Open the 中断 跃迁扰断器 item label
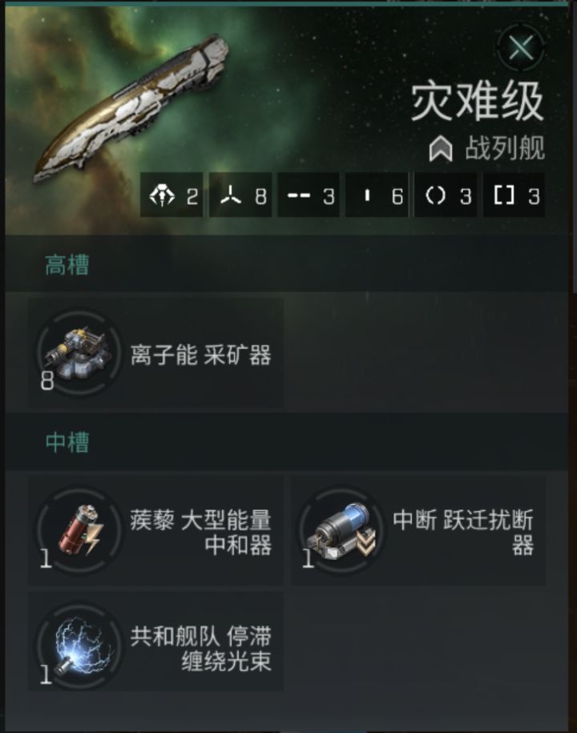Image resolution: width=577 pixels, height=733 pixels. click(x=463, y=533)
